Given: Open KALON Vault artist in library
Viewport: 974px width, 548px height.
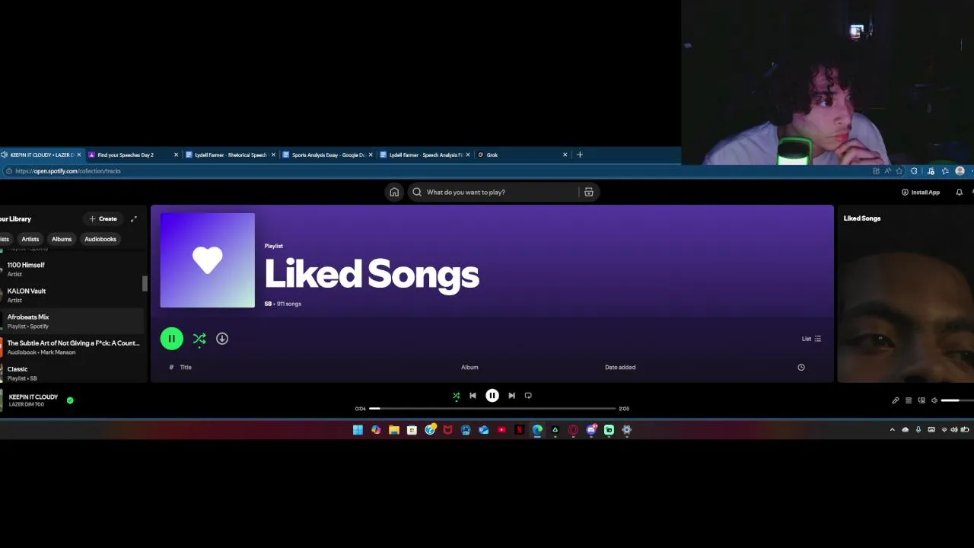Looking at the screenshot, I should coord(72,295).
